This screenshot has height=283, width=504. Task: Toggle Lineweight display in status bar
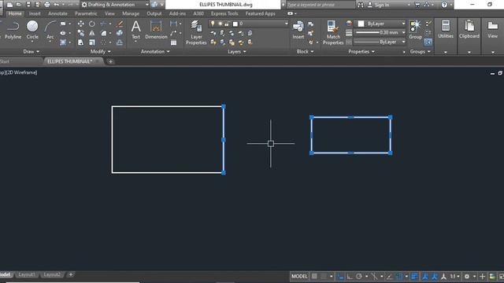[x=414, y=276]
